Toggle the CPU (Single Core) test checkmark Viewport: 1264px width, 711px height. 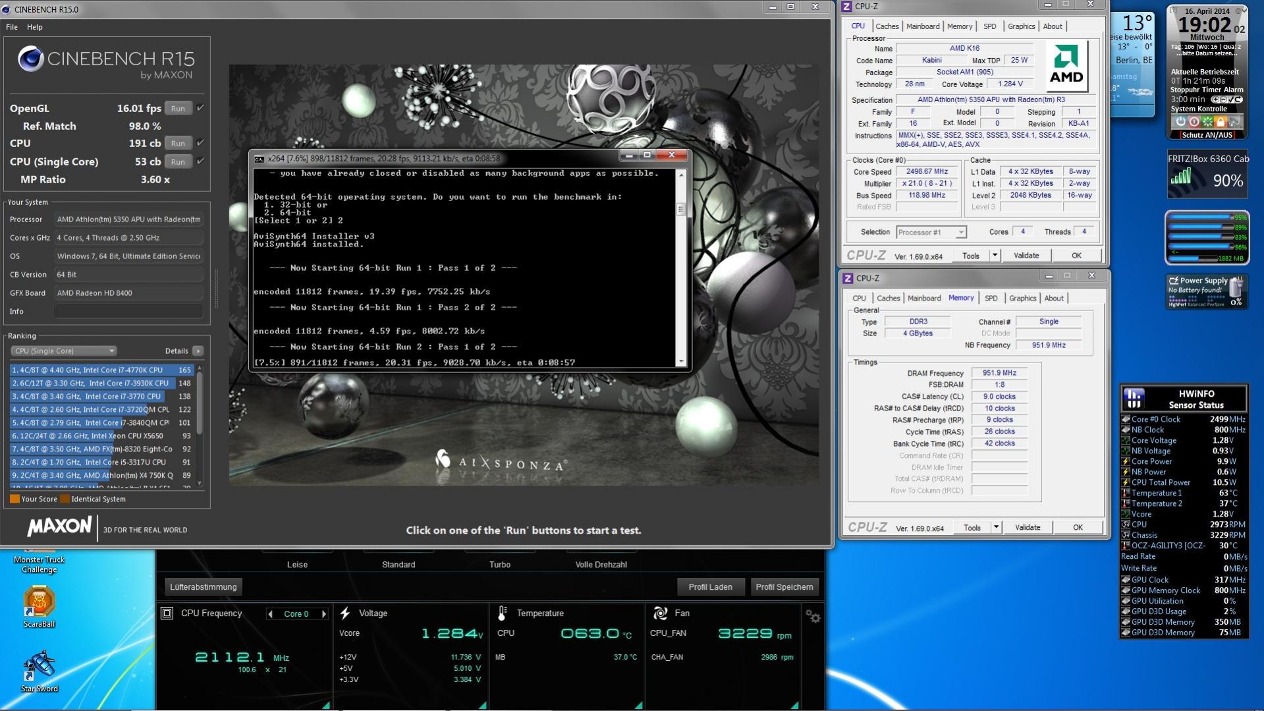(200, 161)
